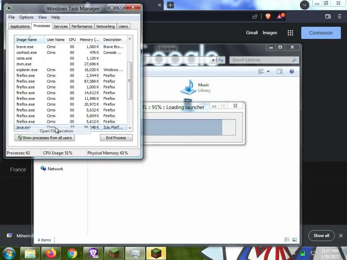This screenshot has width=347, height=260.
Task: Open the Google apps grid
Action: tap(290, 33)
